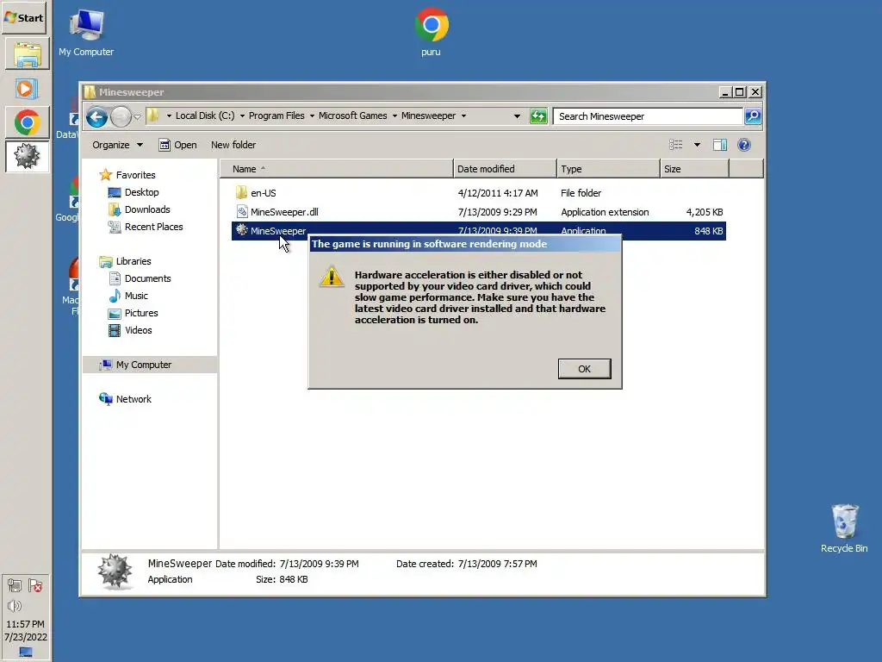882x662 pixels.
Task: Click the show desktop icon below date
Action: [x=26, y=652]
